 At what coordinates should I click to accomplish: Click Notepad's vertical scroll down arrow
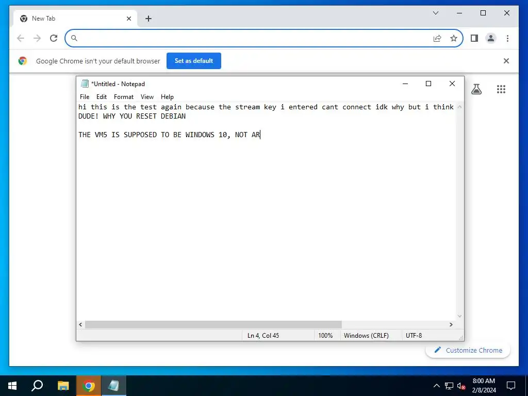pyautogui.click(x=459, y=316)
